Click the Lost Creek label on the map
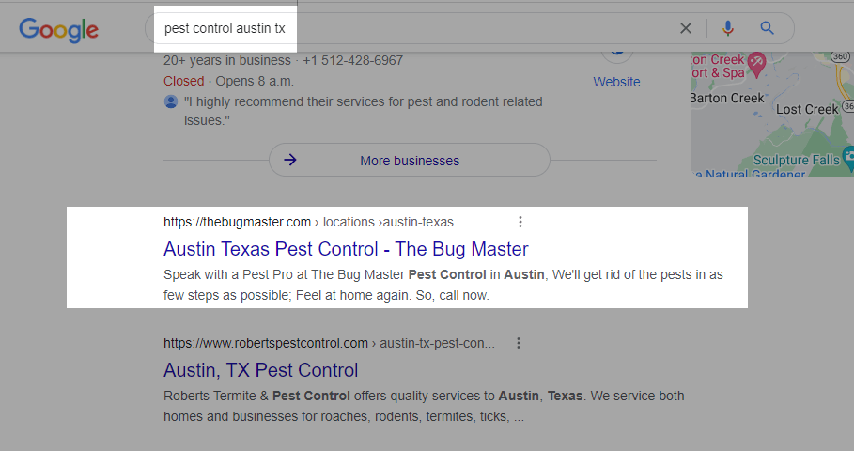Image resolution: width=854 pixels, height=451 pixels. [x=807, y=110]
